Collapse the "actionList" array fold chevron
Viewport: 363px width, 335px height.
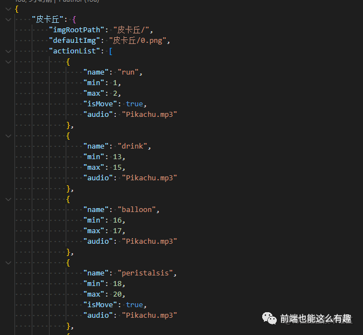tap(8, 51)
